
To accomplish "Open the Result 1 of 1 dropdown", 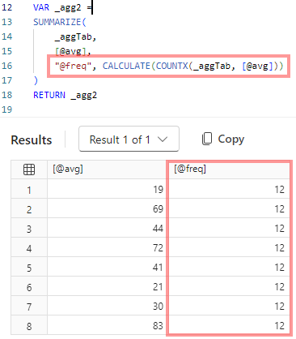I will pyautogui.click(x=129, y=139).
